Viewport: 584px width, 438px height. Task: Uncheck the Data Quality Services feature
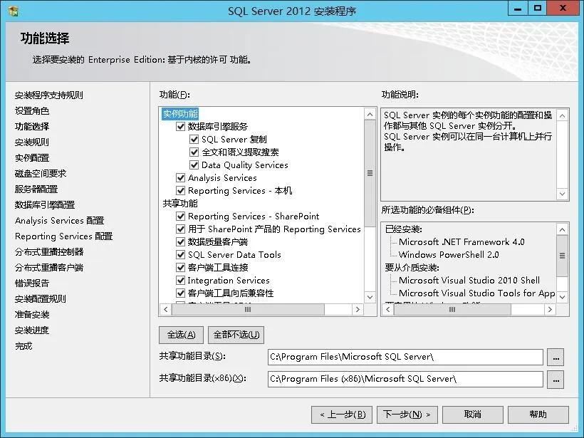[194, 165]
